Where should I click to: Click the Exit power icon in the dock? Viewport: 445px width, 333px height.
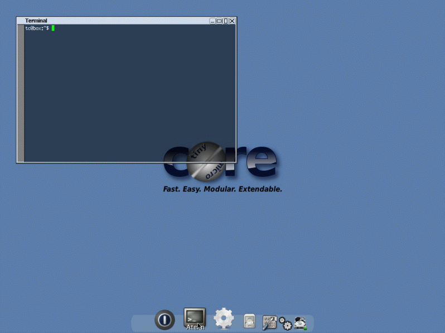164,320
